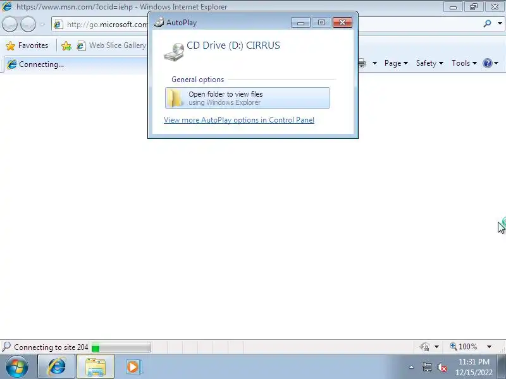Expand search provider dropdown arrow

coord(500,23)
